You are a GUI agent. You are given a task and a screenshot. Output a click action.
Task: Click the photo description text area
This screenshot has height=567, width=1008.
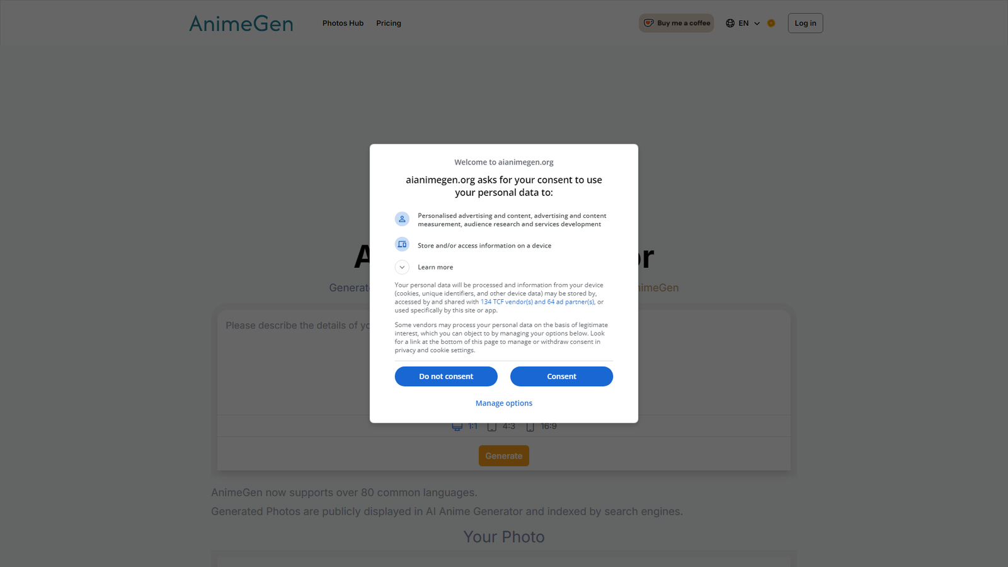pos(504,362)
